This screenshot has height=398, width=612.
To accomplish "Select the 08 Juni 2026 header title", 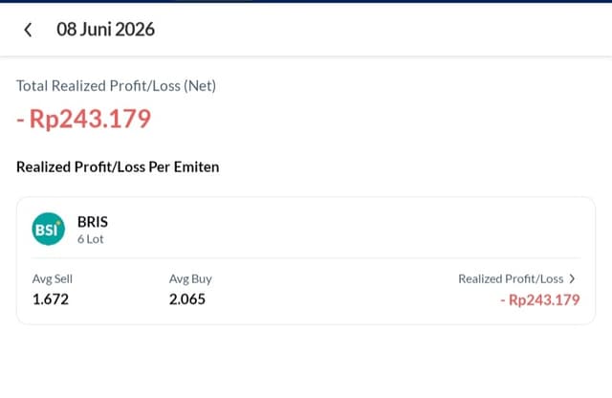I will (x=105, y=30).
